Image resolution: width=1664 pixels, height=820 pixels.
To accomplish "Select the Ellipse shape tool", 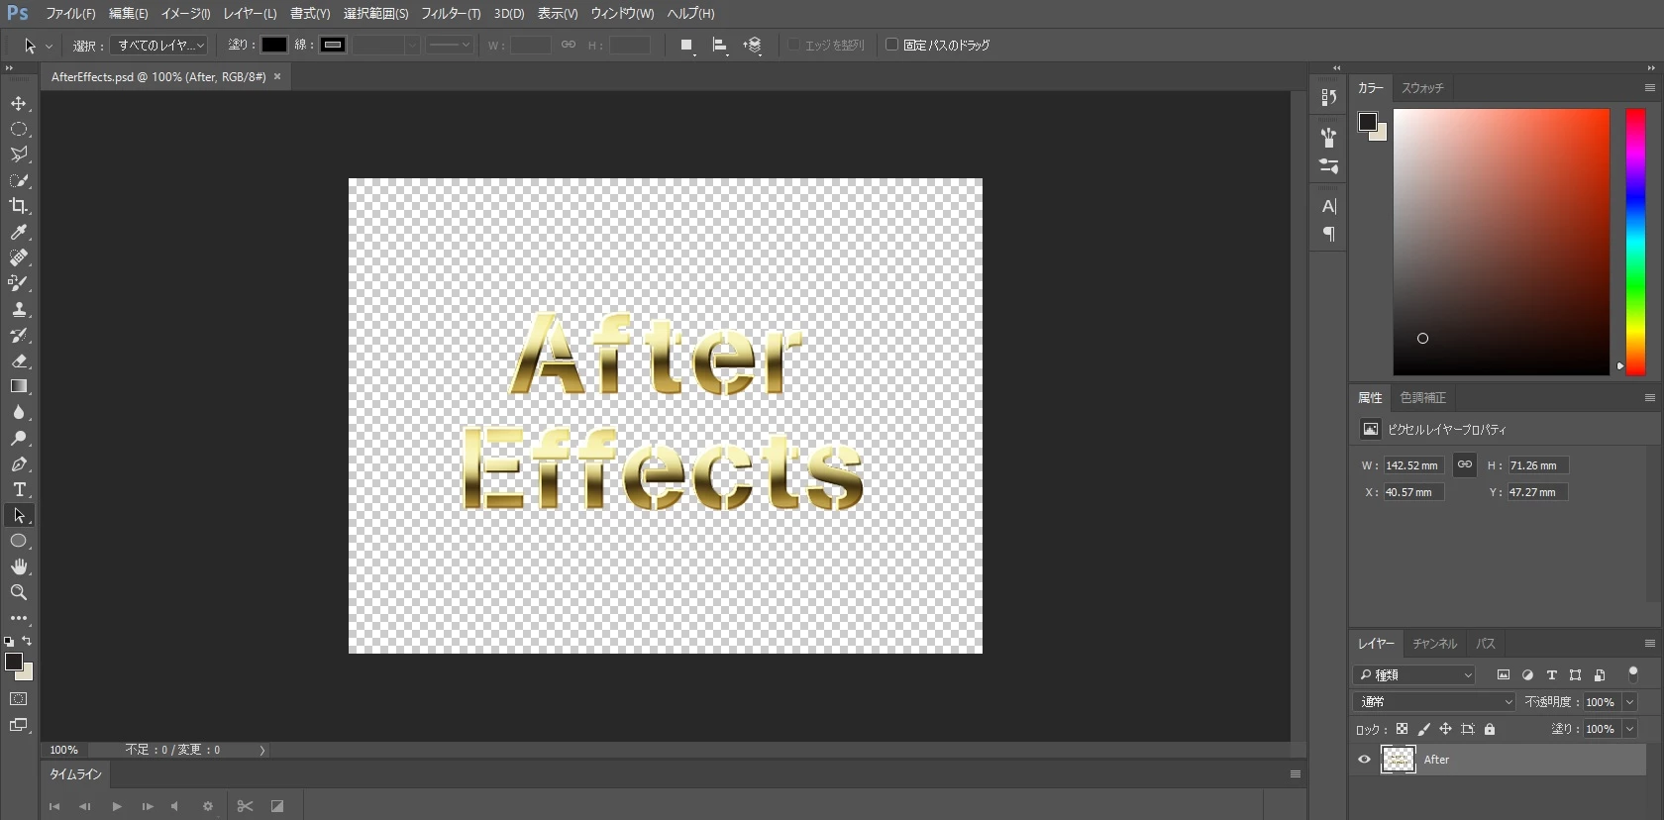I will (19, 541).
